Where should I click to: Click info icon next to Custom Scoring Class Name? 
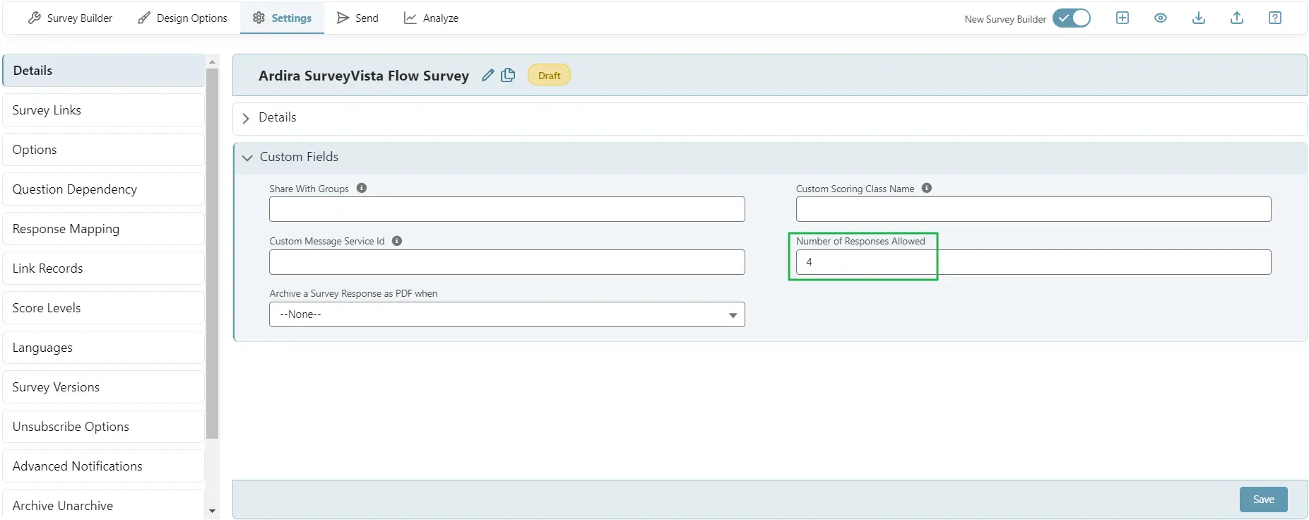[x=927, y=188]
